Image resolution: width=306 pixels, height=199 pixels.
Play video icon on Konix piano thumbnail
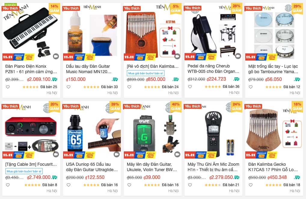[56, 56]
